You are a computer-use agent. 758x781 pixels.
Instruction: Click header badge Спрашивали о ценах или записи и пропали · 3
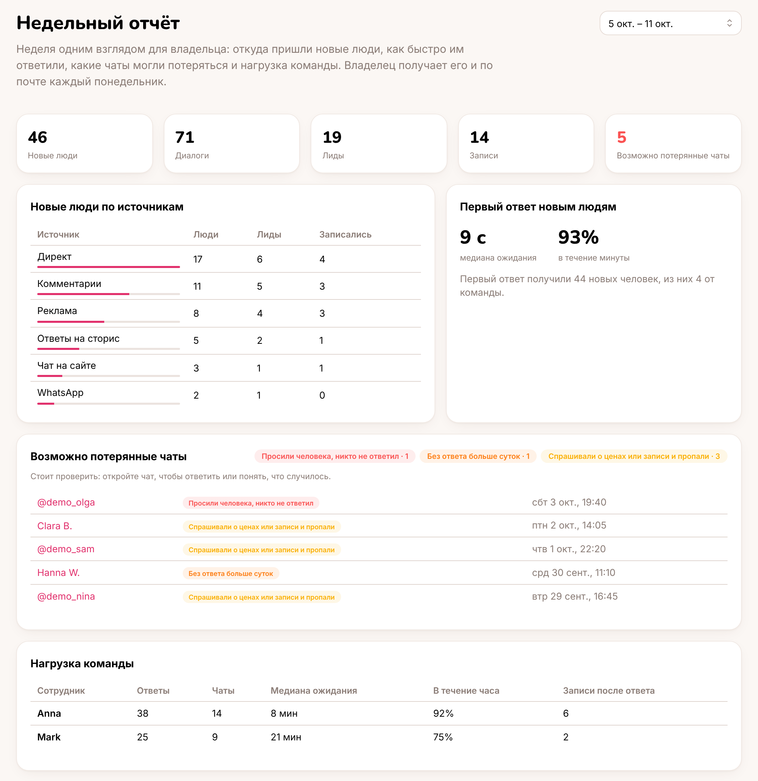coord(634,456)
